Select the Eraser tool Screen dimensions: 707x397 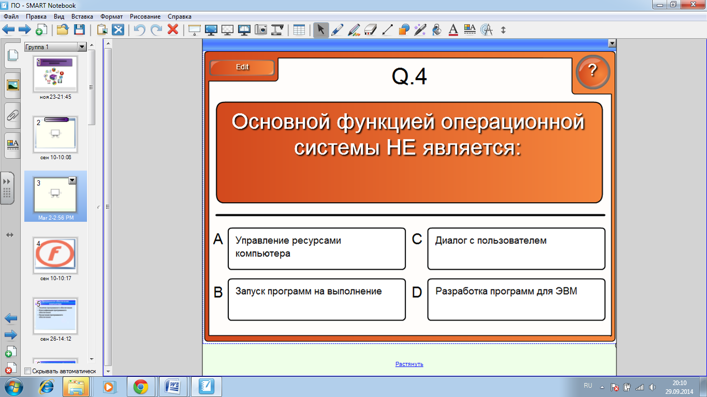click(371, 29)
